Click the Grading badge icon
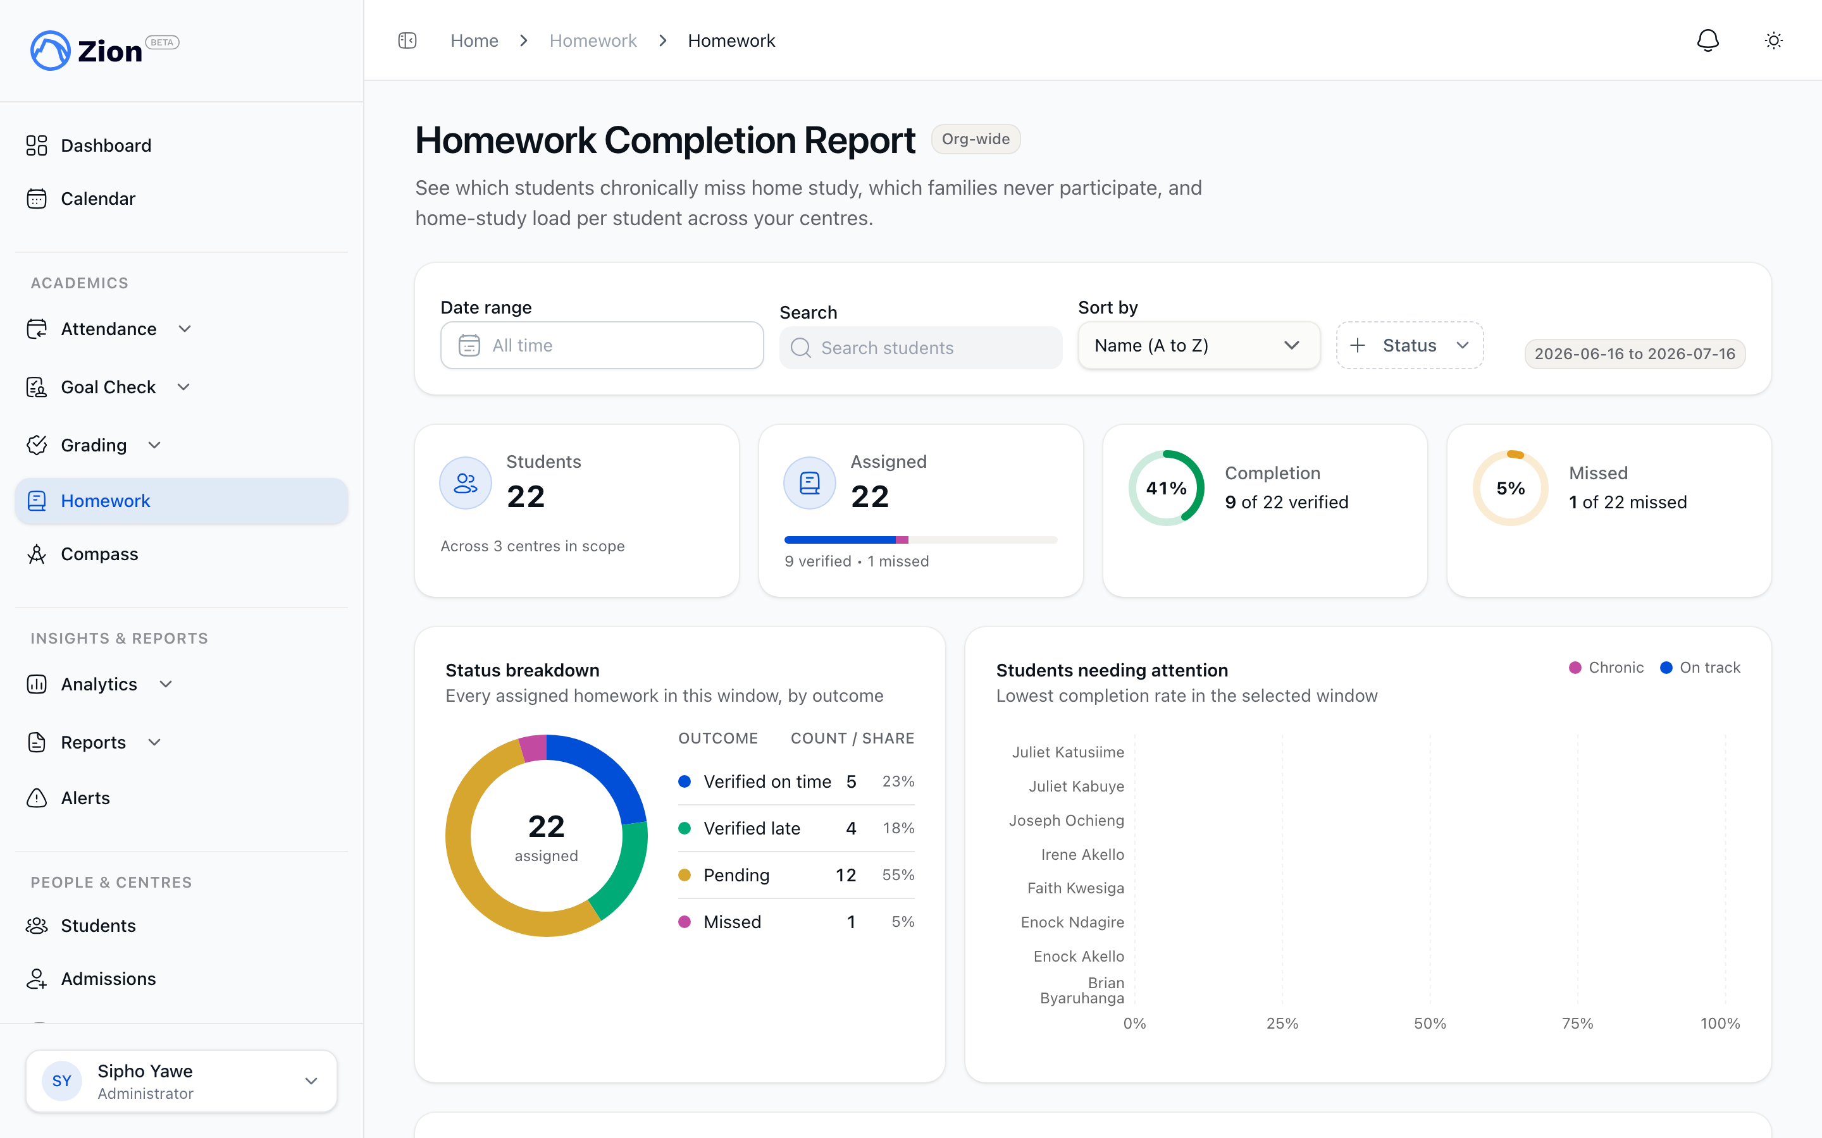 tap(37, 445)
